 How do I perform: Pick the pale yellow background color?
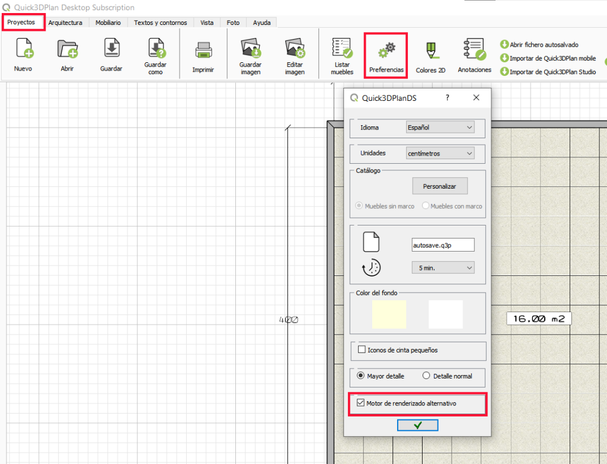coord(389,314)
